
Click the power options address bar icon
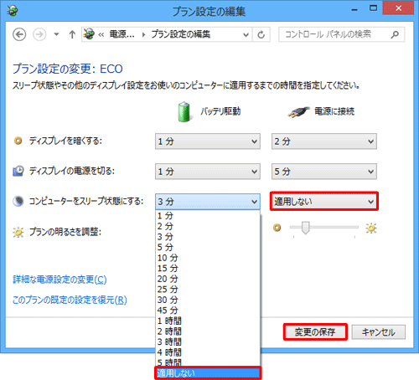tap(89, 34)
